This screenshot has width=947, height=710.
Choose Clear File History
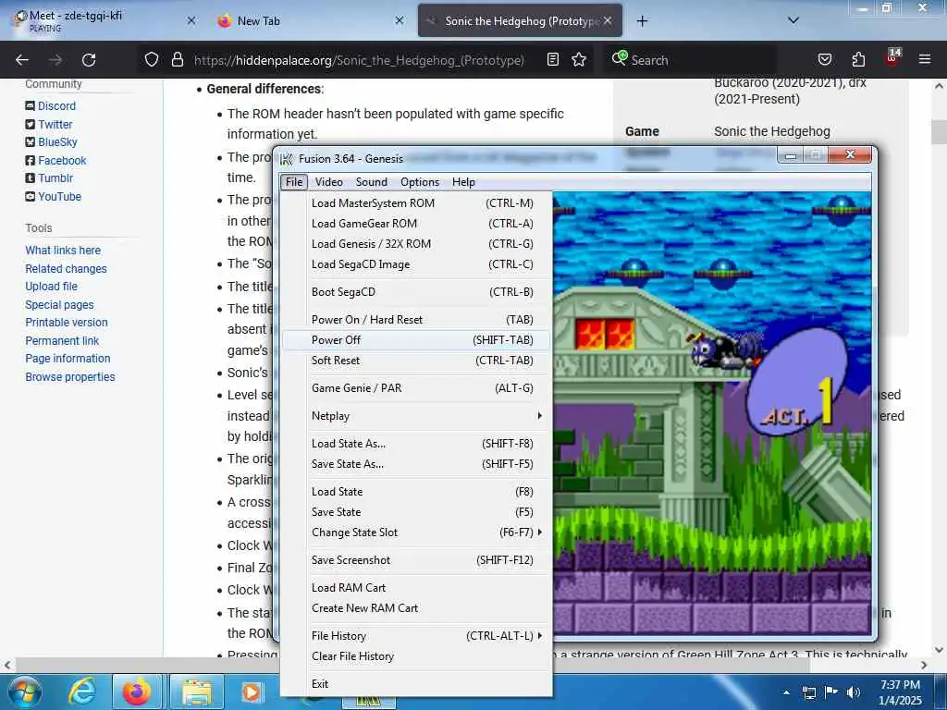(x=416, y=656)
